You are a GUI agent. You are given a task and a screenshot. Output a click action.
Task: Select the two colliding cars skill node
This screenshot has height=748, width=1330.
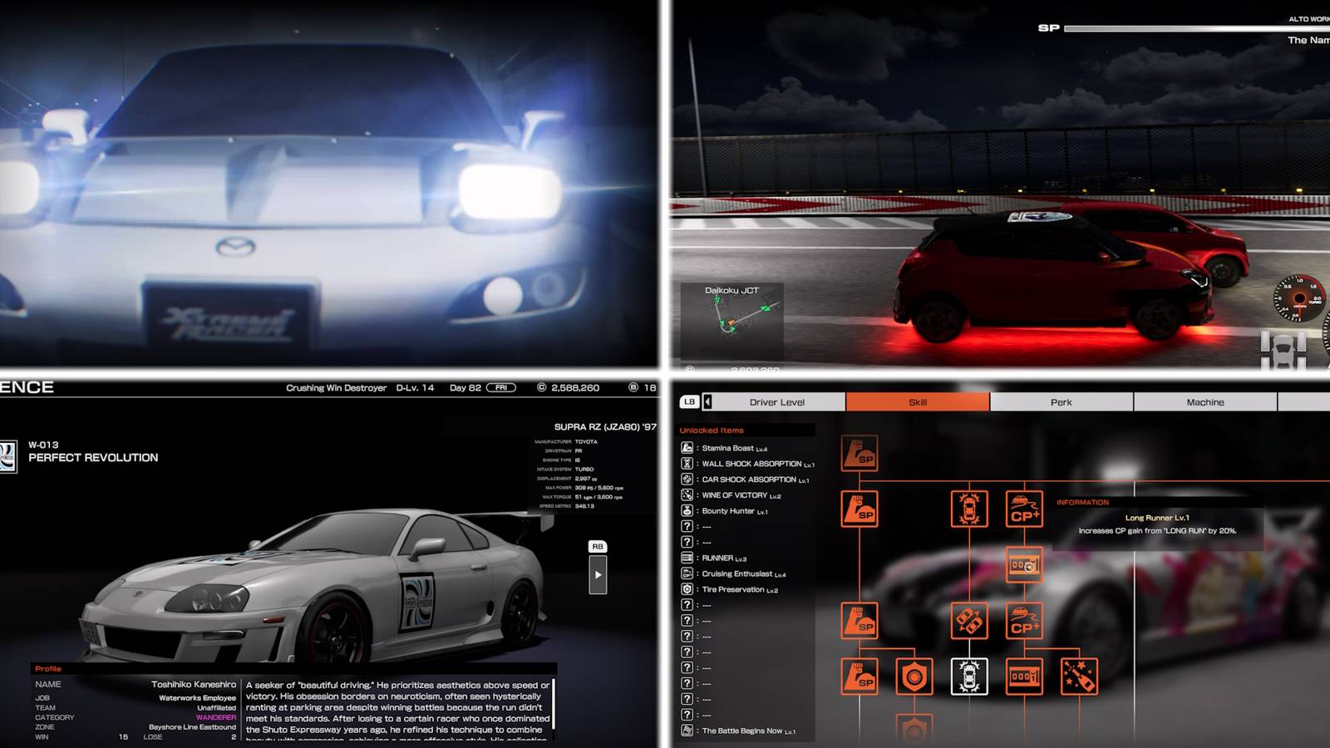(x=969, y=620)
